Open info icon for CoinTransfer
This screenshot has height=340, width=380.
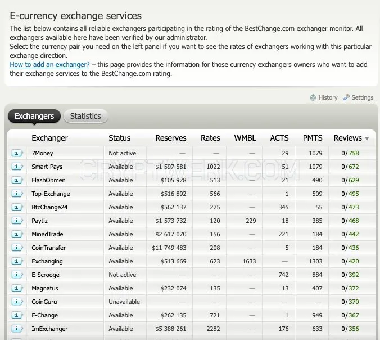pos(17,248)
